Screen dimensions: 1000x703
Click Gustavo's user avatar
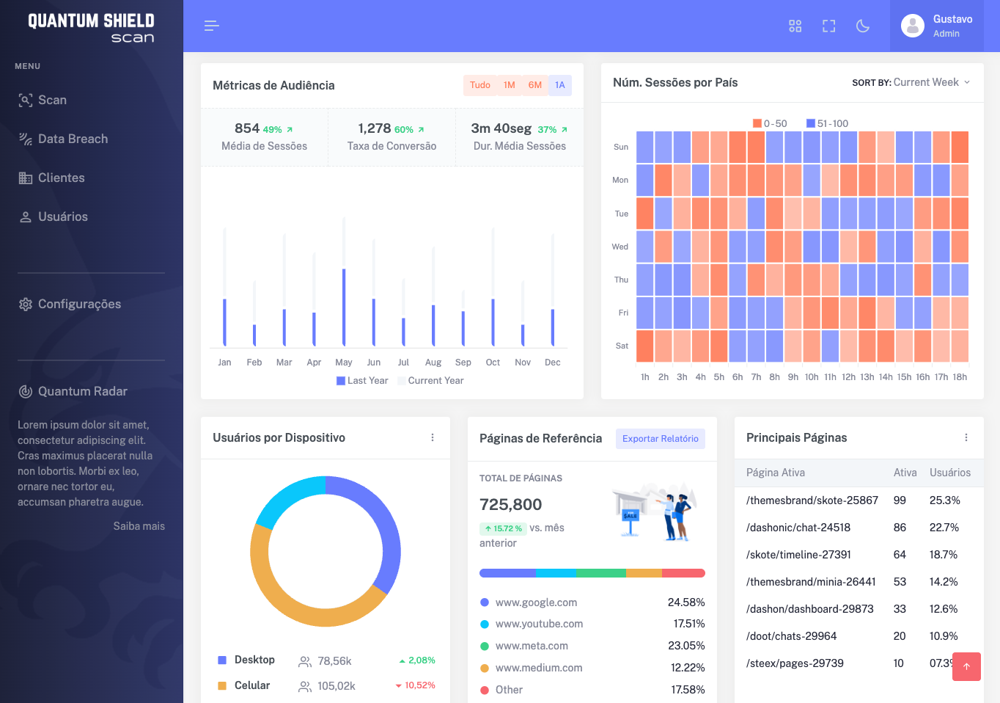pyautogui.click(x=912, y=26)
